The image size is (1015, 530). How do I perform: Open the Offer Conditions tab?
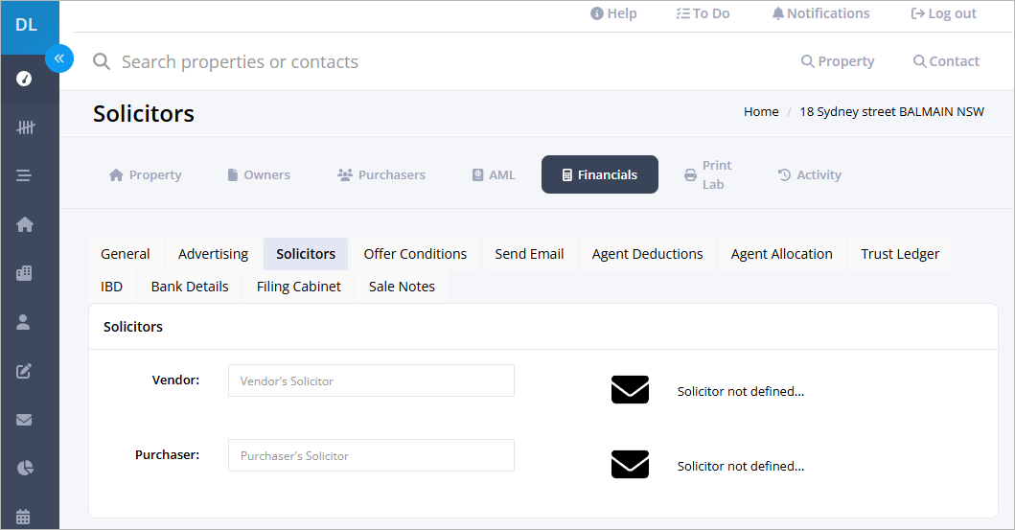(x=415, y=254)
